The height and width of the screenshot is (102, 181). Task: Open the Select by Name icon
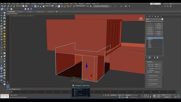point(26,6)
